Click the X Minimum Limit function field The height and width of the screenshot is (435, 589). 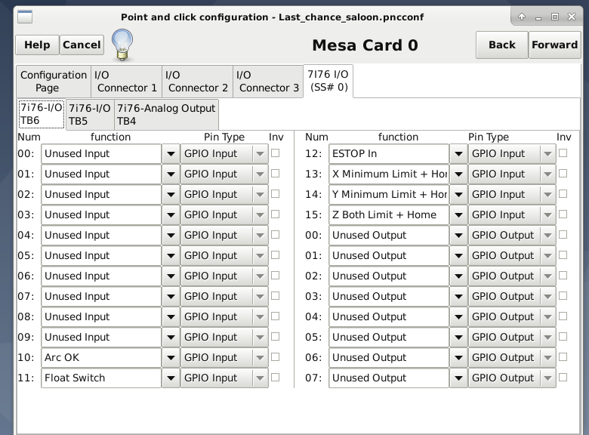388,174
